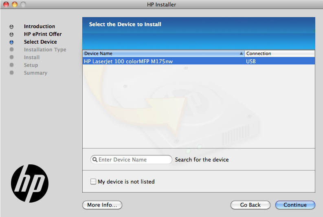323x217 pixels.
Task: Click the Continue button
Action: point(295,205)
